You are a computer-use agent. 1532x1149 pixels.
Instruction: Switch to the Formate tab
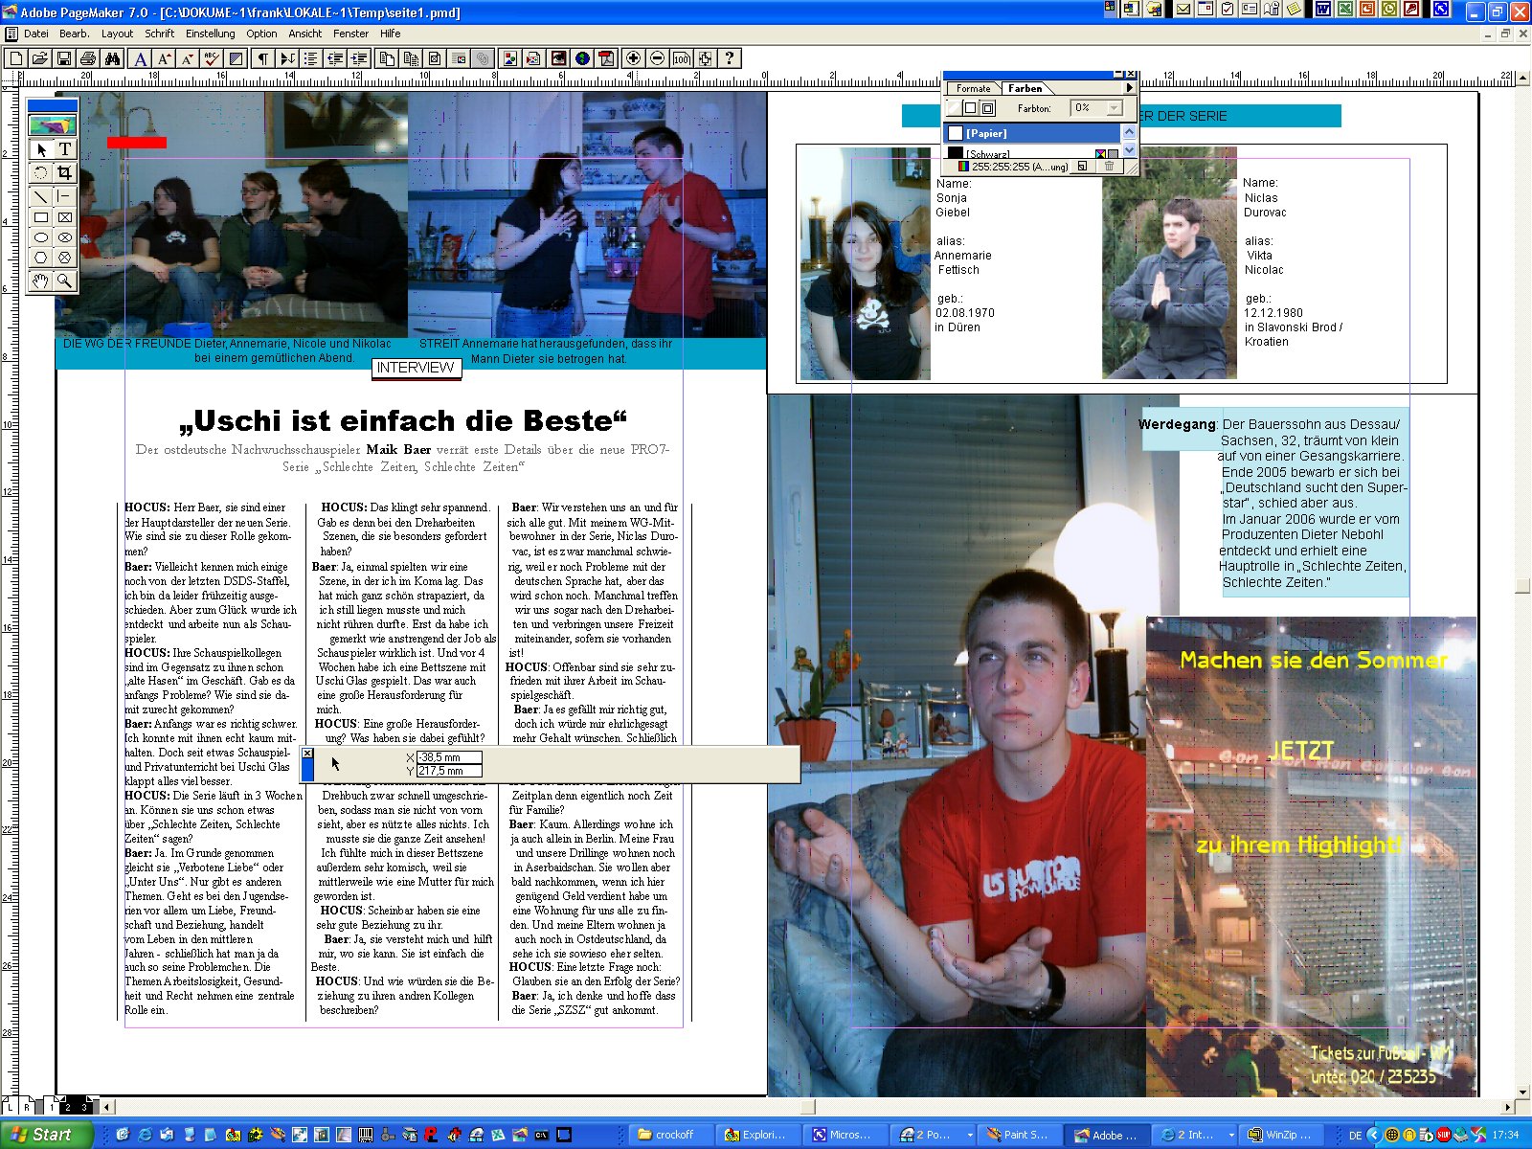click(x=974, y=88)
